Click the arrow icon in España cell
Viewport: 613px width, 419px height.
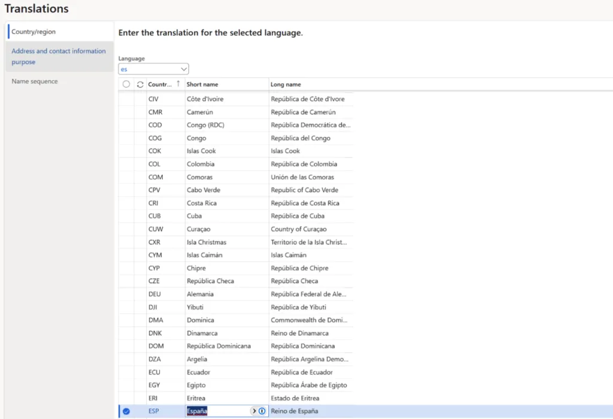tap(254, 411)
